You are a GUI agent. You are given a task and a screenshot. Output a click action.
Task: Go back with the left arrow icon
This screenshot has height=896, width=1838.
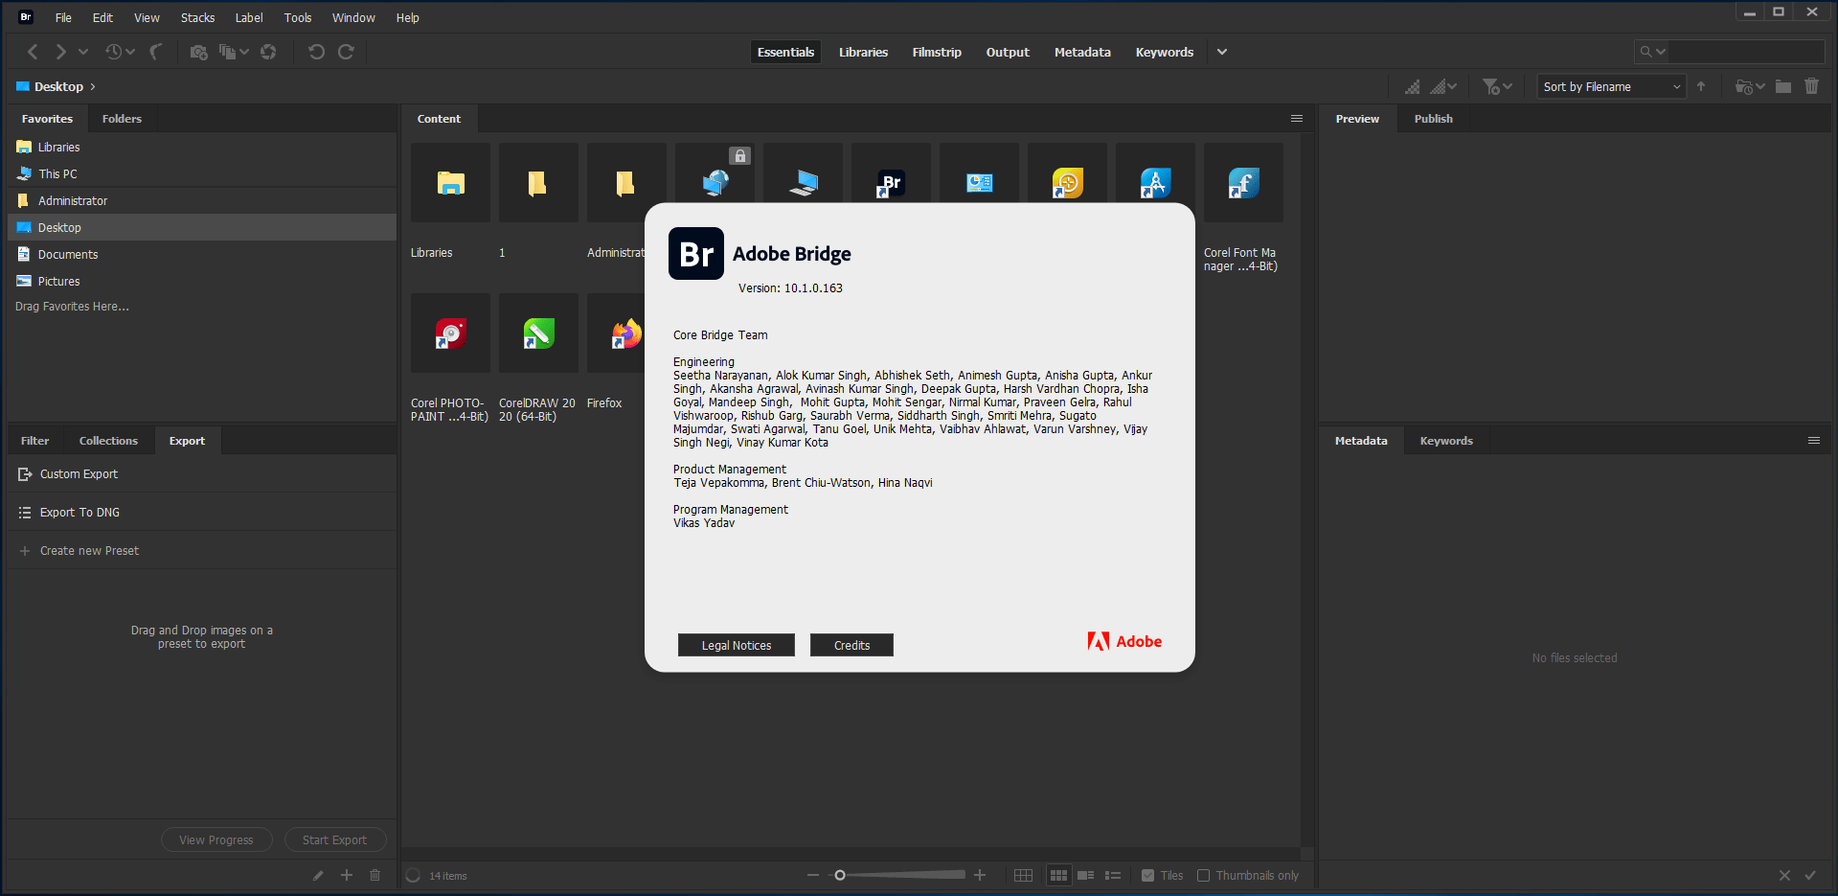tap(33, 52)
